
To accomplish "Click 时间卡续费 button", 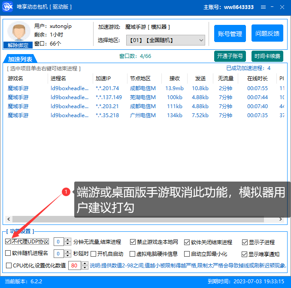I will click(267, 56).
